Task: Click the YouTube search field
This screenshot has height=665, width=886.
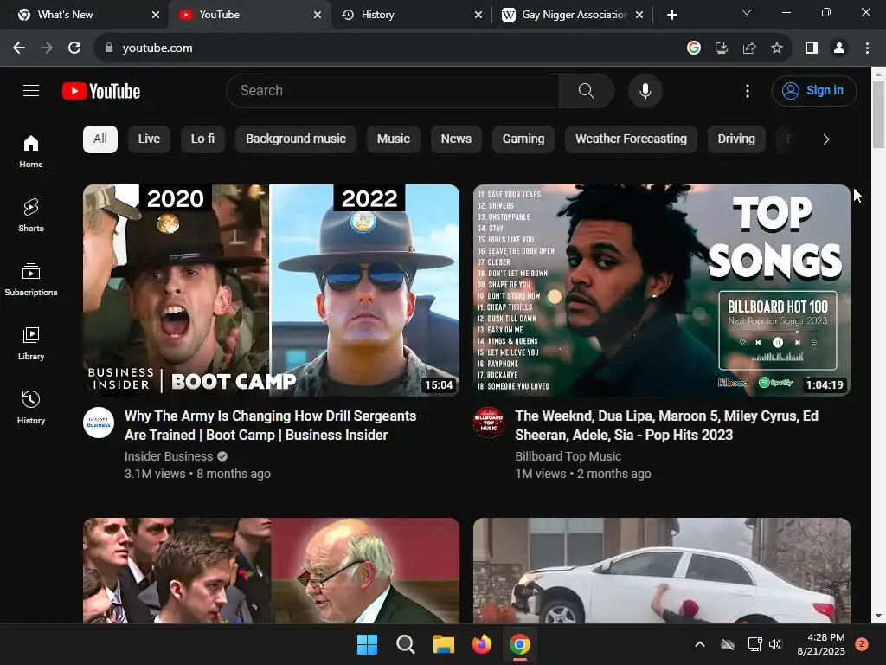Action: [x=393, y=90]
